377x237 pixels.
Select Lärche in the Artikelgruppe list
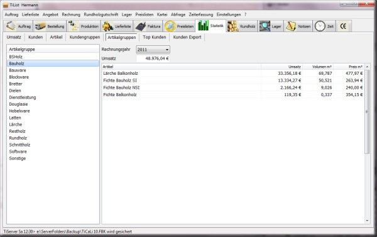[53, 124]
